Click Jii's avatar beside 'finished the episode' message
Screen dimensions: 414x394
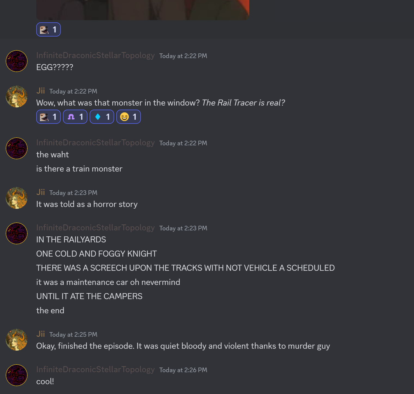[17, 340]
